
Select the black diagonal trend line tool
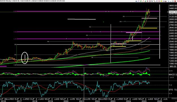tap(155, 1)
